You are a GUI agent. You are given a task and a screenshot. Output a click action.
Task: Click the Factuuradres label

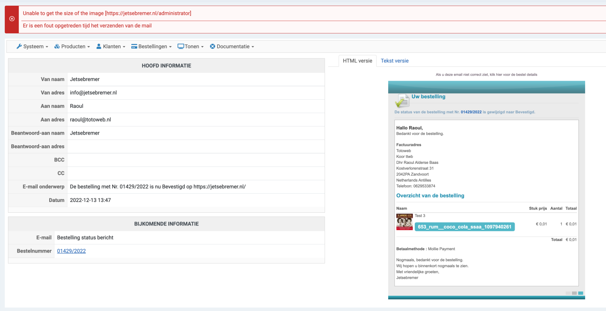point(409,145)
